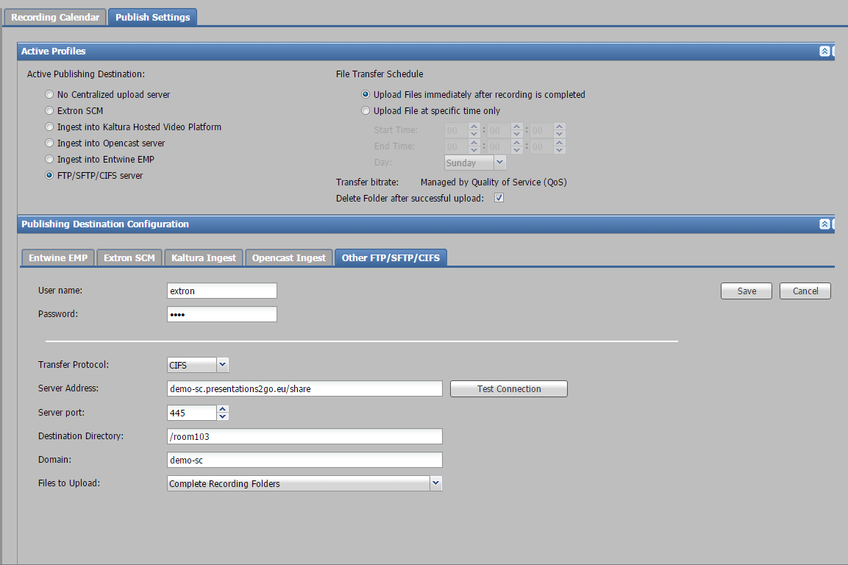Decrease End Time hours value
Image resolution: width=848 pixels, height=565 pixels.
click(x=474, y=150)
